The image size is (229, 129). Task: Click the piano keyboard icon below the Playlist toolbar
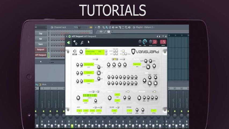tap(109, 32)
